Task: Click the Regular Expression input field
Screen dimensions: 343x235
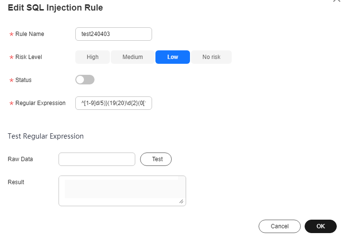Action: [114, 103]
